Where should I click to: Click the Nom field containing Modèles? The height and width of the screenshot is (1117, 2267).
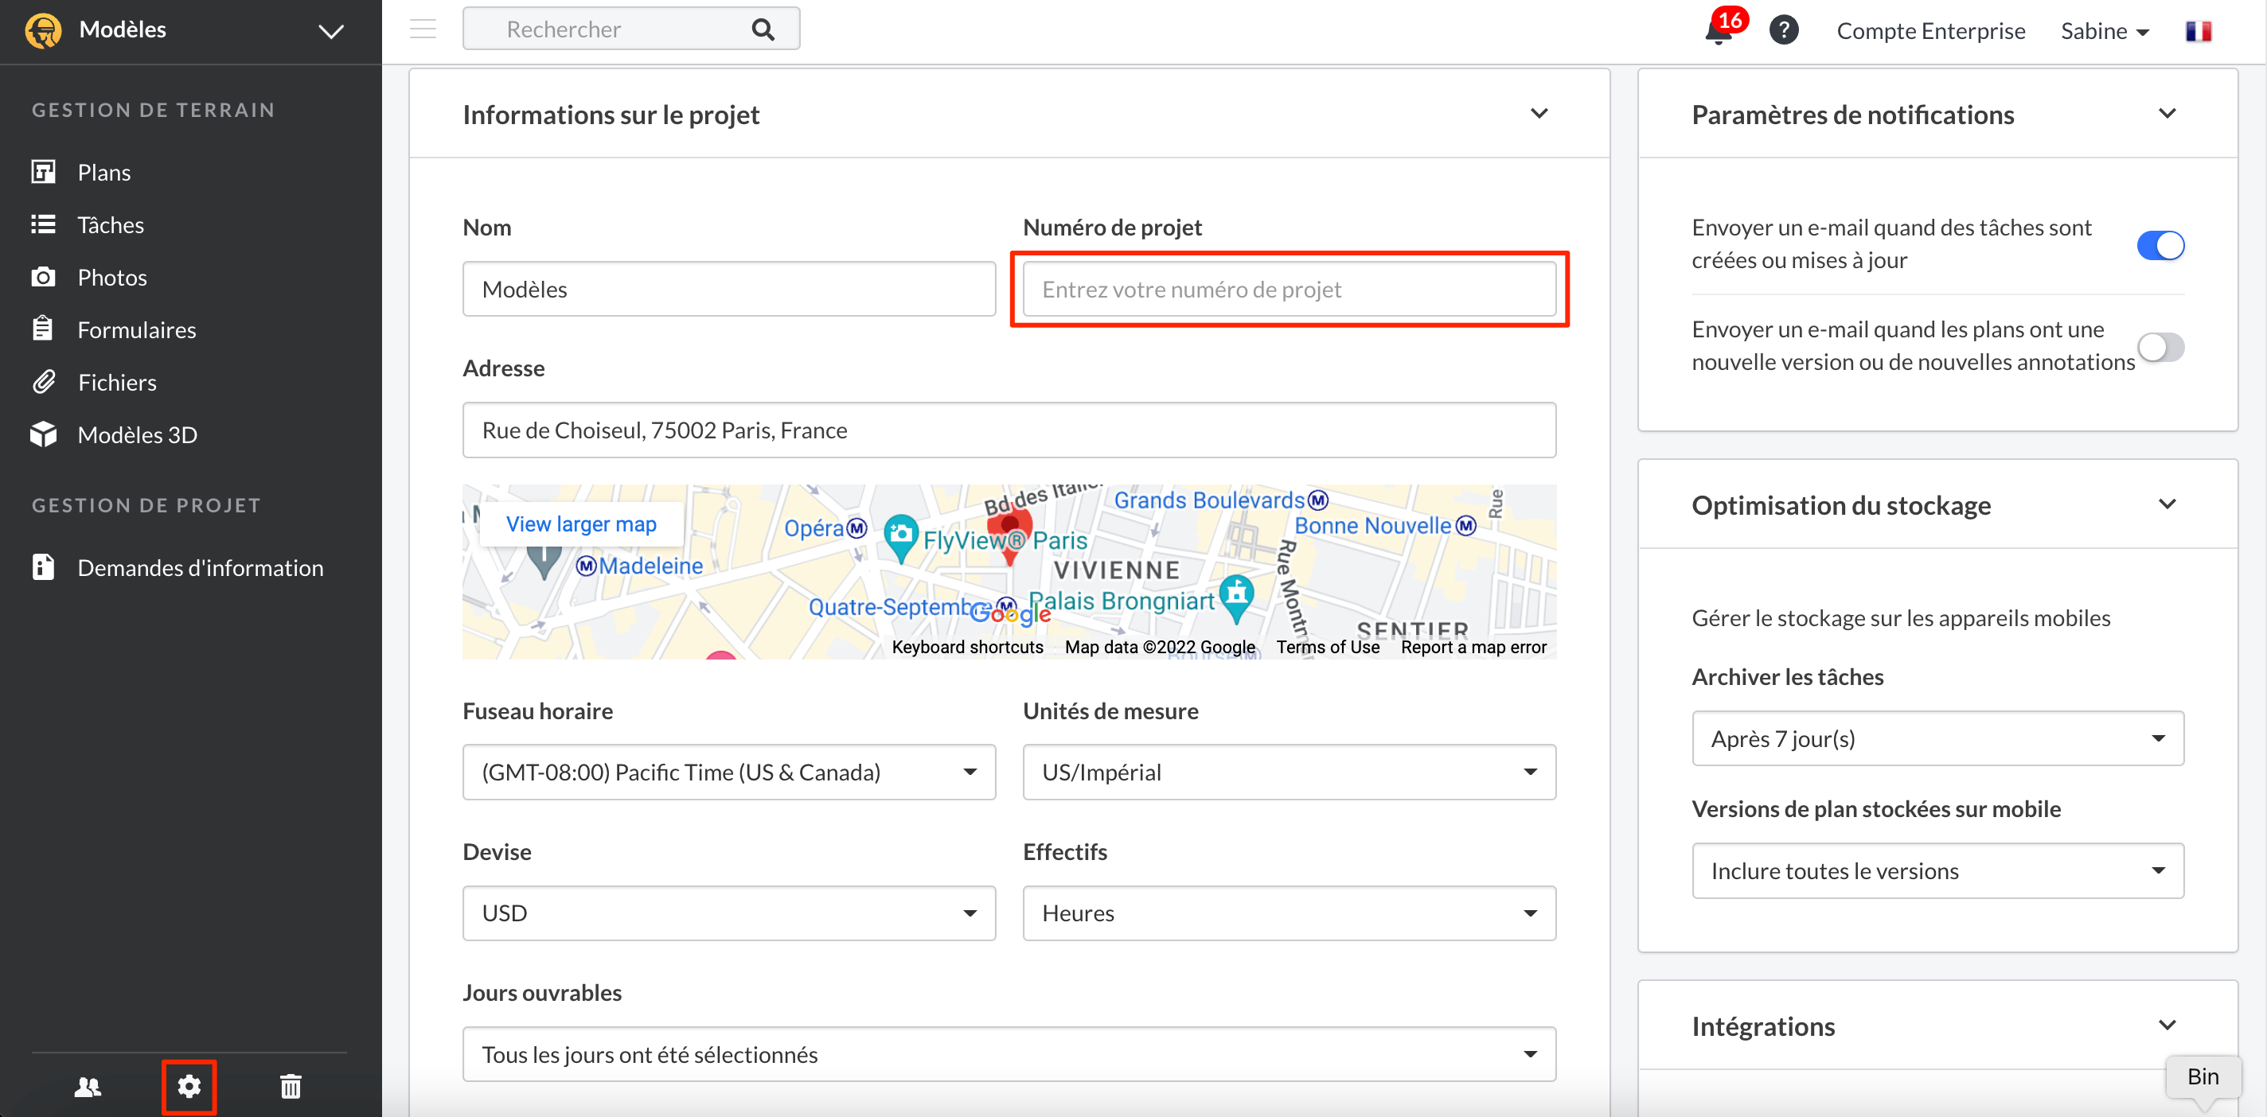click(728, 290)
